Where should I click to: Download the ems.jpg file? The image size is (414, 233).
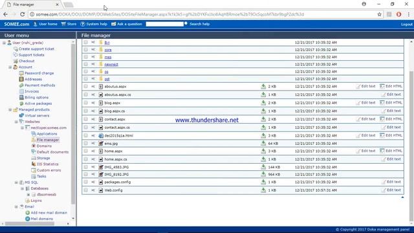(263, 144)
